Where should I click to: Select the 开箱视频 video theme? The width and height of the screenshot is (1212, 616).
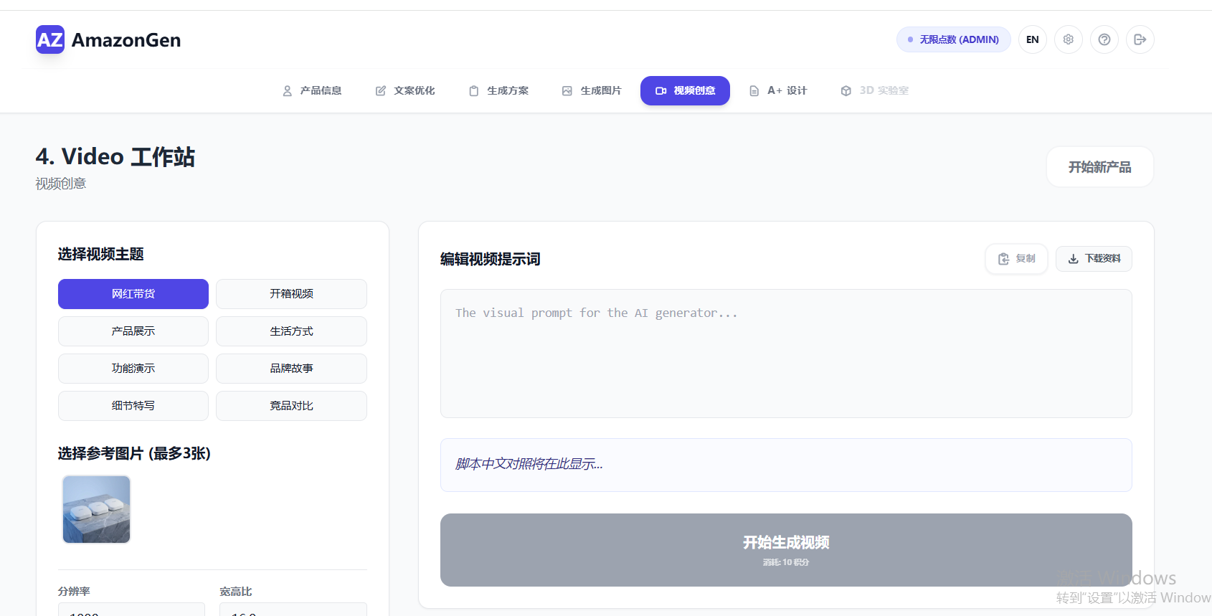click(x=291, y=294)
